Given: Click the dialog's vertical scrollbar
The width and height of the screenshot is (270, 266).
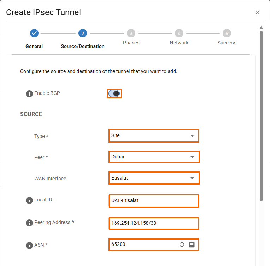Looking at the screenshot, I should pyautogui.click(x=261, y=116).
